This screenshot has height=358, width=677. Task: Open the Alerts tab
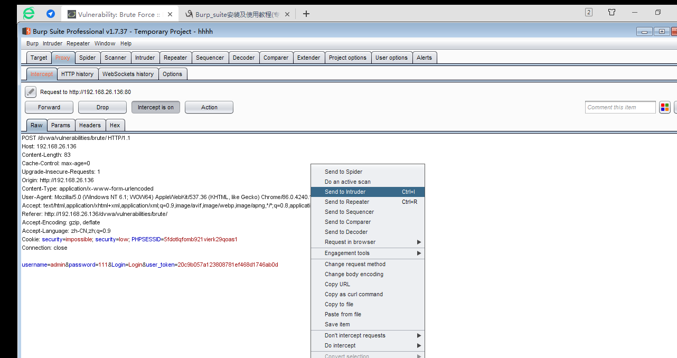point(424,58)
